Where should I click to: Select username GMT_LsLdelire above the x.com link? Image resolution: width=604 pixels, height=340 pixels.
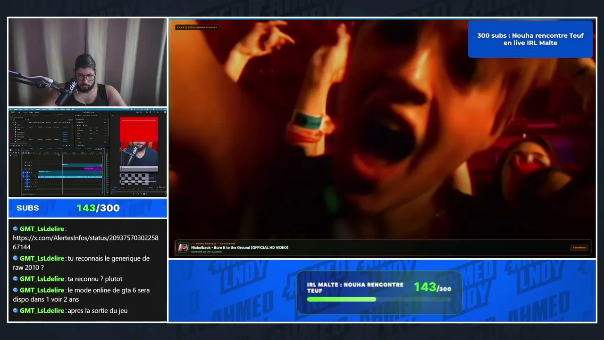pos(42,229)
